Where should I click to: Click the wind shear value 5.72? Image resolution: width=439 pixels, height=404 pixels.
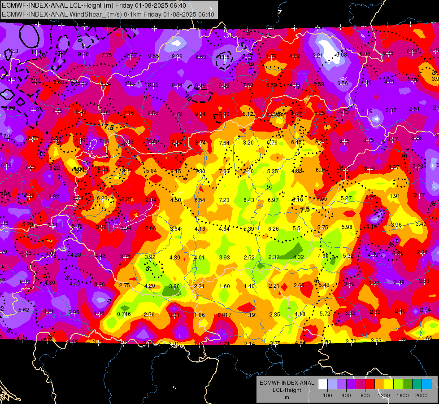tap(325, 313)
